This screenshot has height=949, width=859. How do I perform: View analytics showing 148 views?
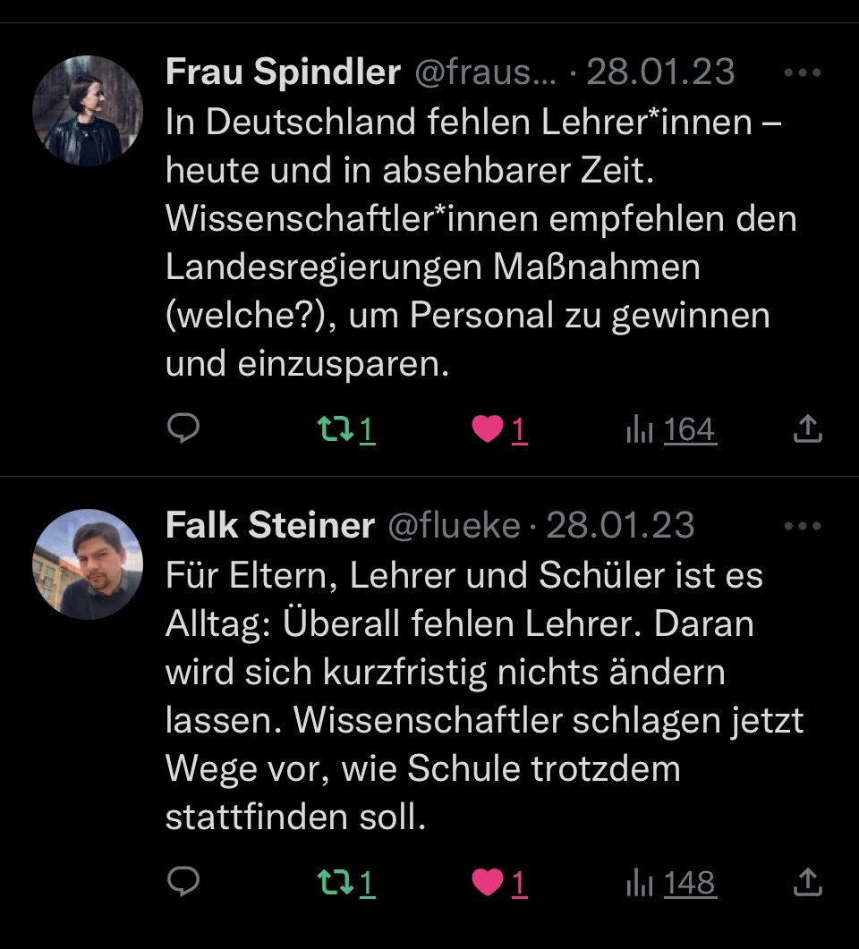[x=672, y=884]
